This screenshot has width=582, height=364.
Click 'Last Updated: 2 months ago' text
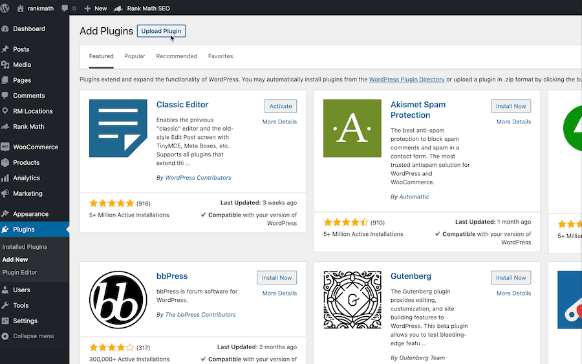257,347
